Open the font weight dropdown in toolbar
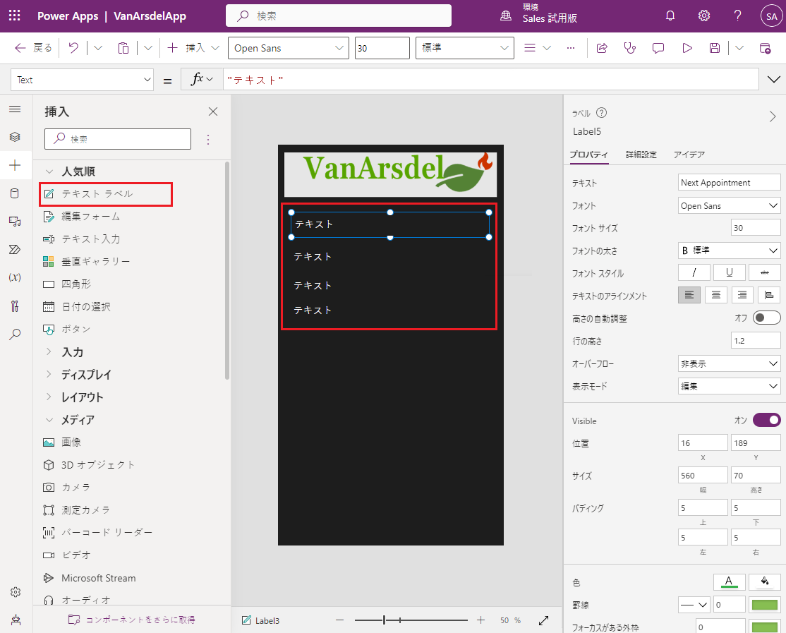Screen dimensions: 786x633 [465, 48]
